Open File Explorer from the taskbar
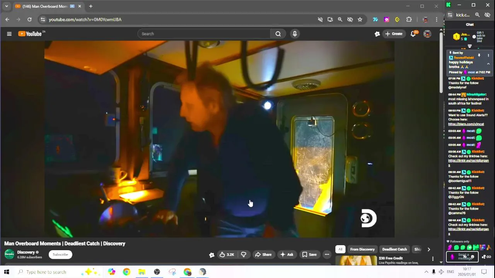 coord(142,272)
